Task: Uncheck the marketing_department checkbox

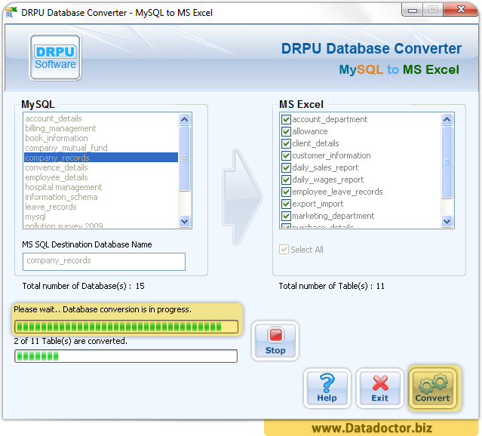Action: (x=286, y=216)
